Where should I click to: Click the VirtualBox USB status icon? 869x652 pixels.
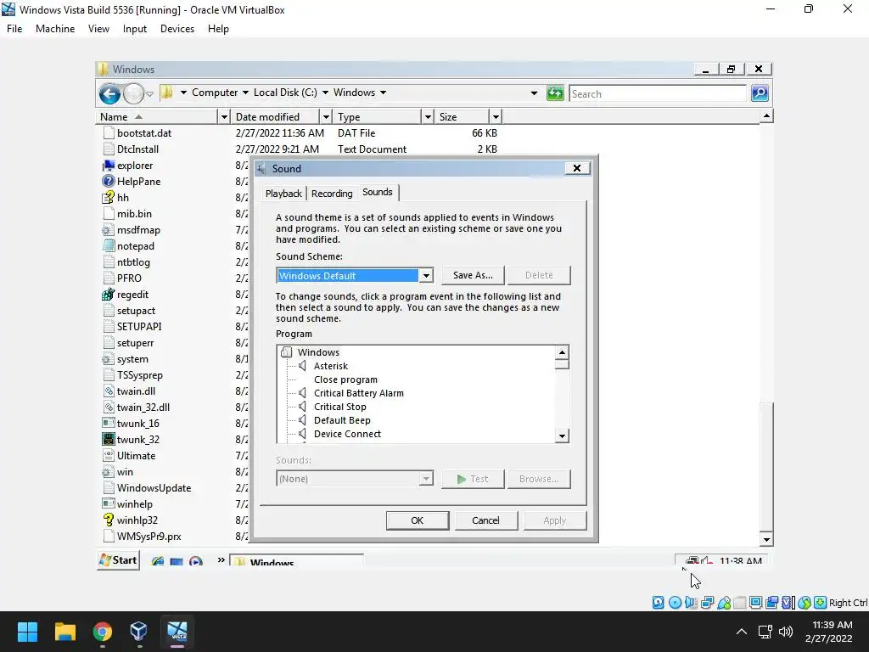pyautogui.click(x=724, y=603)
